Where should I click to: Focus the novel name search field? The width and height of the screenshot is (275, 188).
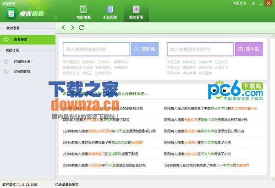pyautogui.click(x=200, y=49)
